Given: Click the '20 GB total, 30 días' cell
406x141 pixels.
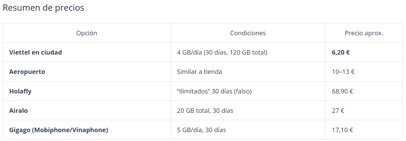Looking at the screenshot, I should tap(205, 111).
